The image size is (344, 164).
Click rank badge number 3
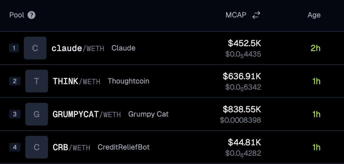pos(15,114)
